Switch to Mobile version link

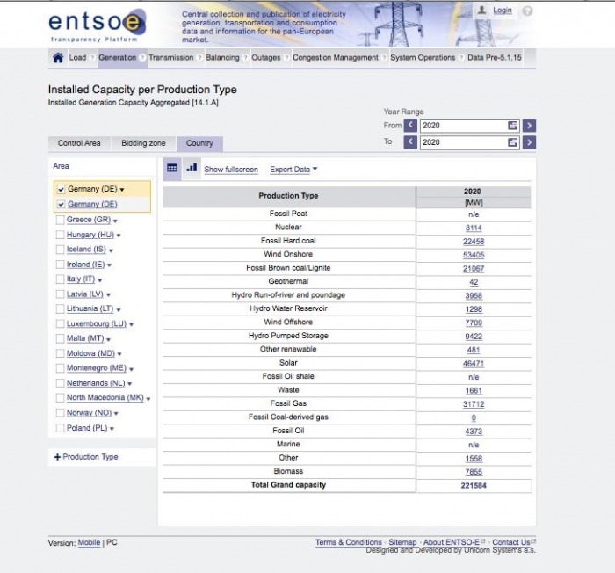tap(89, 543)
